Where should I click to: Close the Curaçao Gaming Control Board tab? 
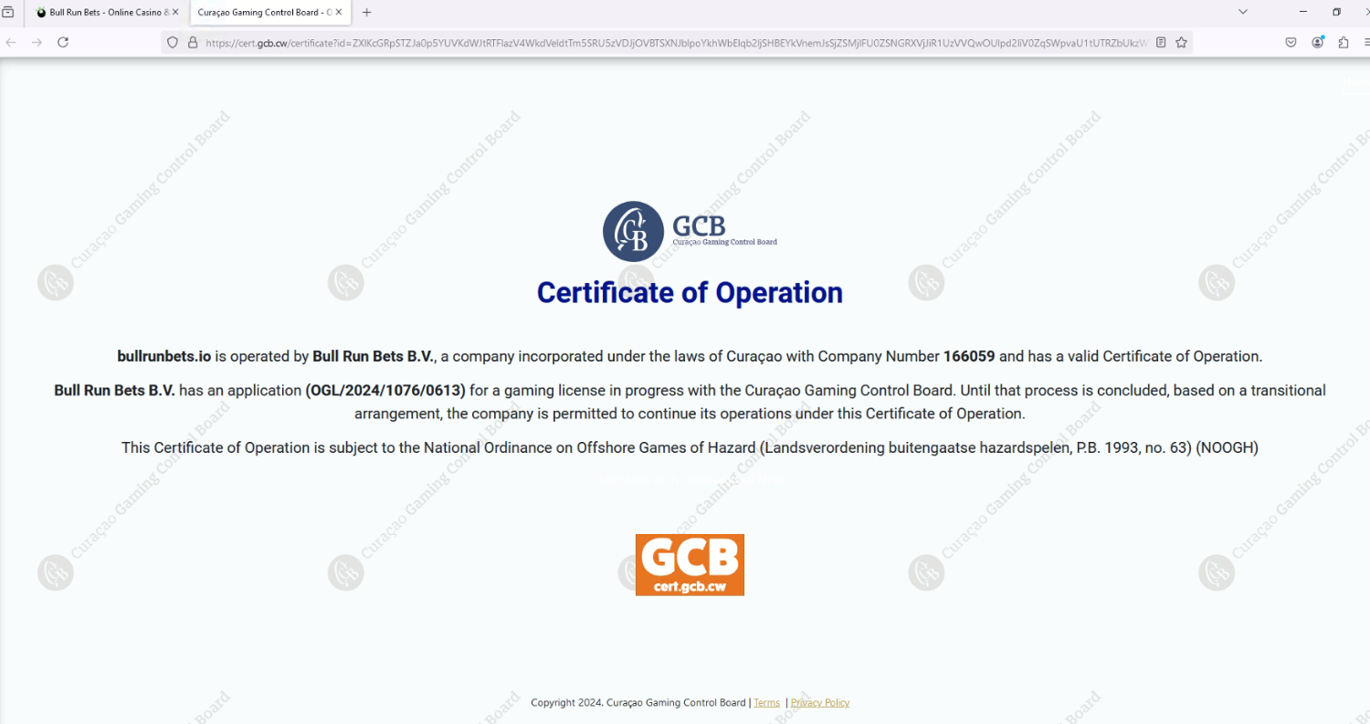[339, 13]
